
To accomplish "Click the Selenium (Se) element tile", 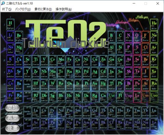I will (x=137, y=61).
